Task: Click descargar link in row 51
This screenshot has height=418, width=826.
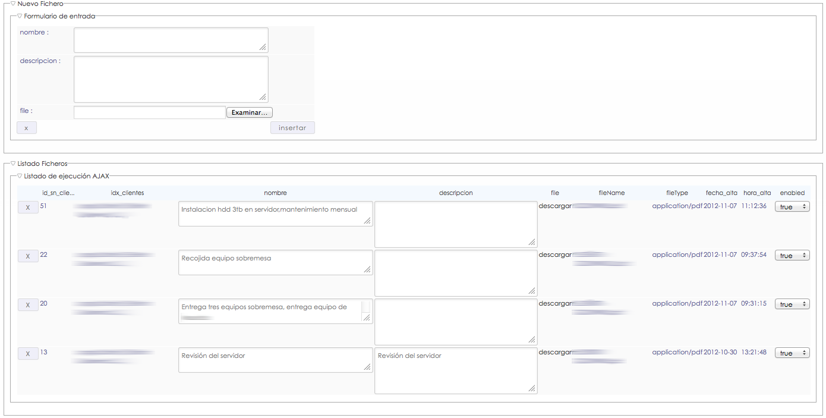Action: point(555,206)
